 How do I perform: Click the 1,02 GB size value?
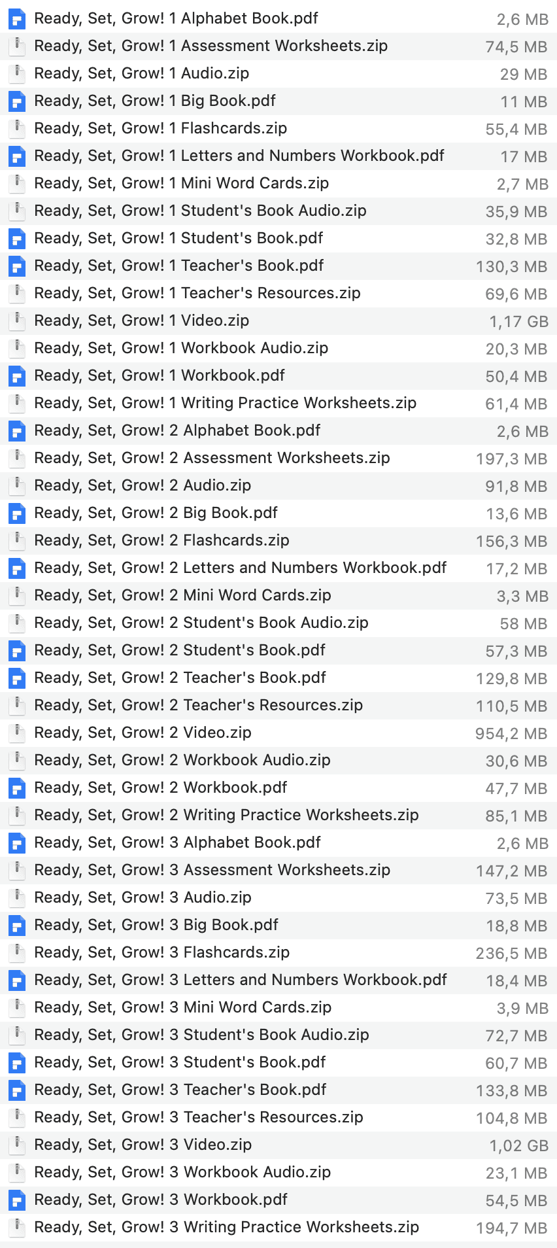point(519,1146)
